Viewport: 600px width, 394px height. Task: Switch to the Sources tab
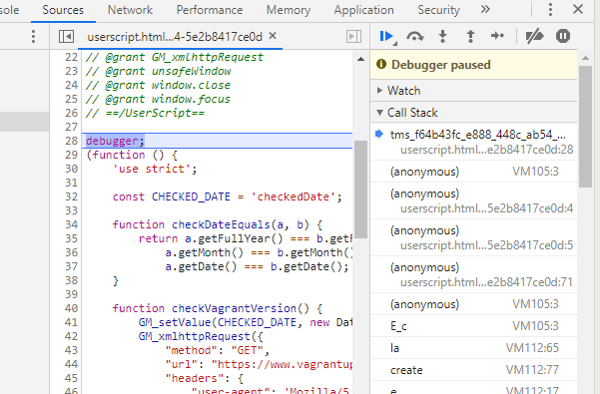[63, 10]
